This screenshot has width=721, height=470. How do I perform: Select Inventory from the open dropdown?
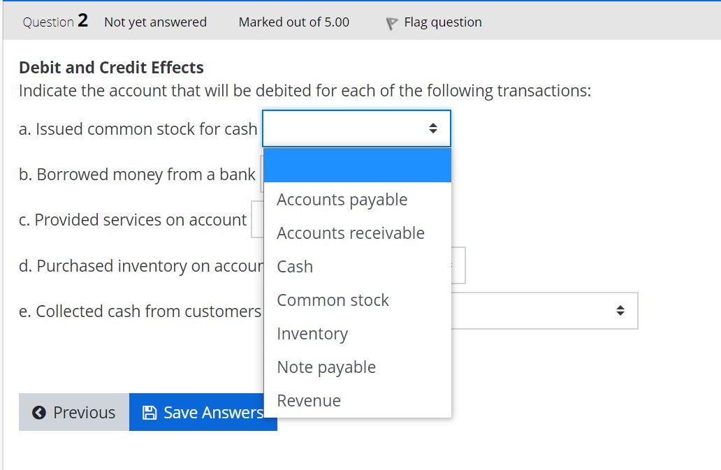pyautogui.click(x=312, y=333)
